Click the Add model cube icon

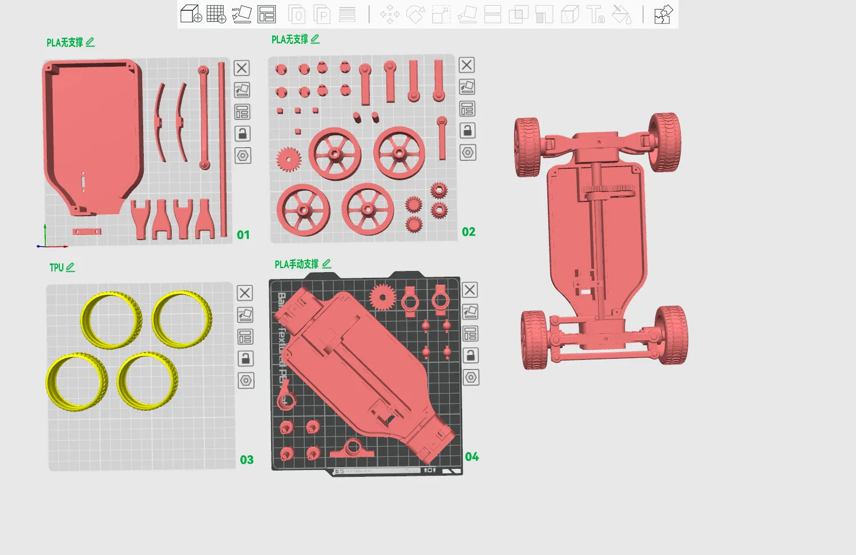tap(191, 14)
